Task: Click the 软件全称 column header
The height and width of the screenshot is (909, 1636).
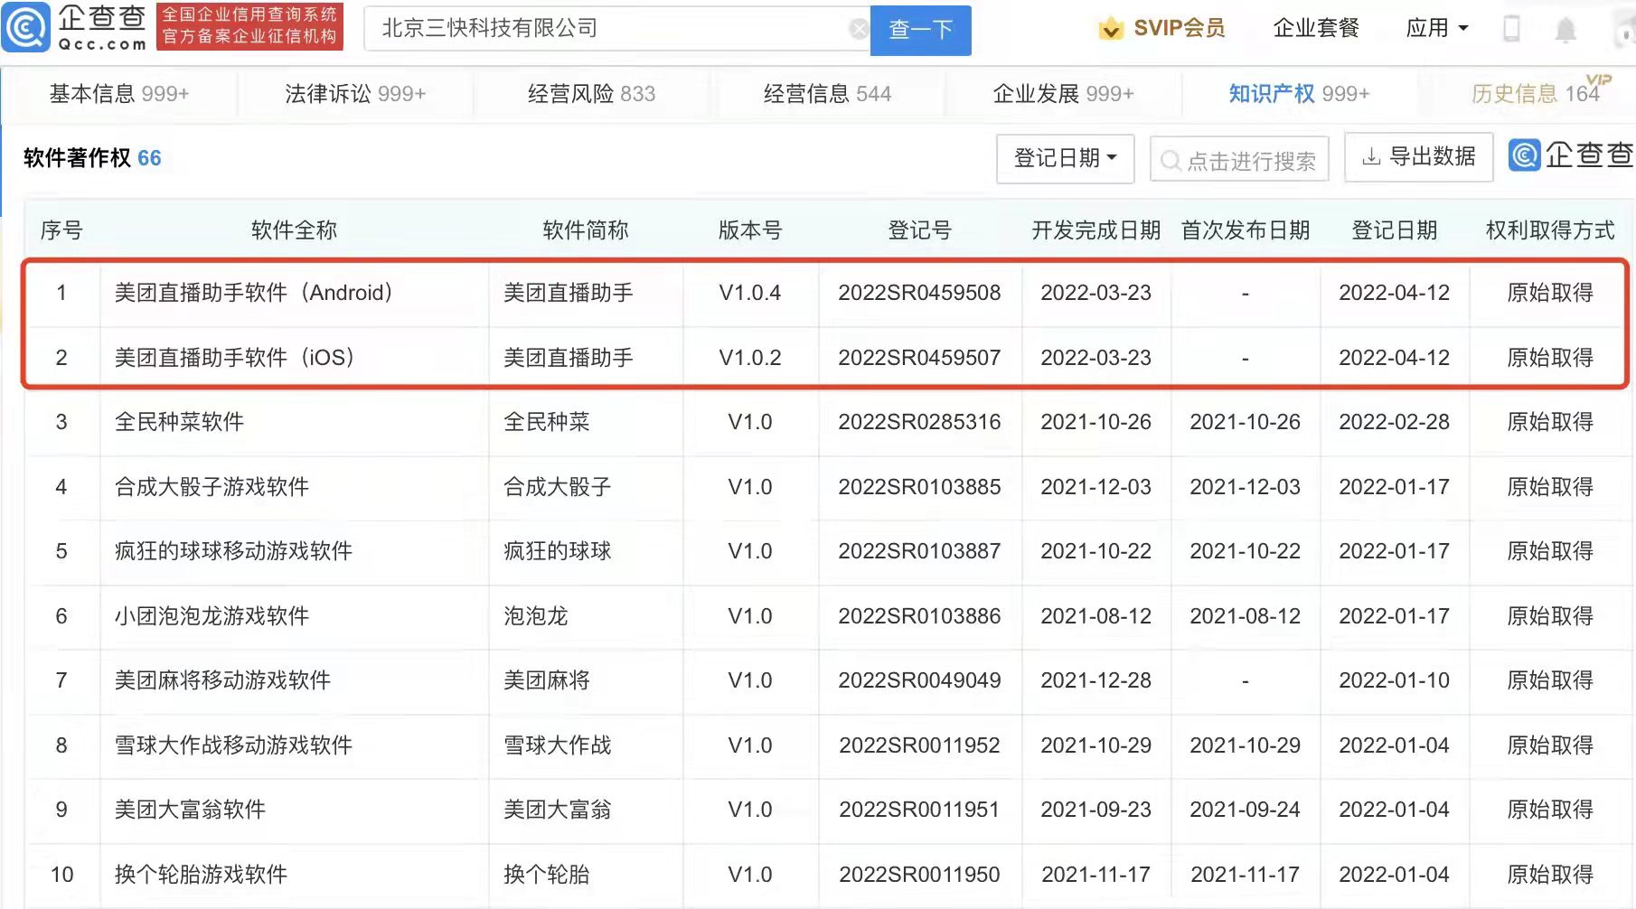Action: point(294,230)
